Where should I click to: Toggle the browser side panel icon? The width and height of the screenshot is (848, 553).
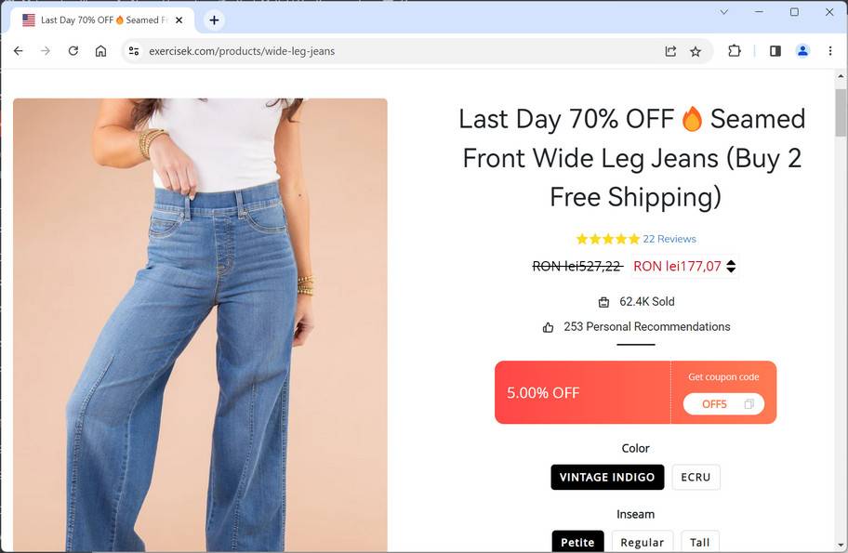775,51
